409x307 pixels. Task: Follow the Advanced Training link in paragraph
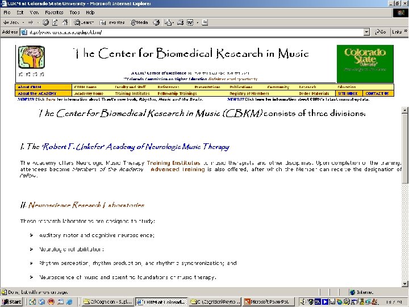(x=178, y=169)
